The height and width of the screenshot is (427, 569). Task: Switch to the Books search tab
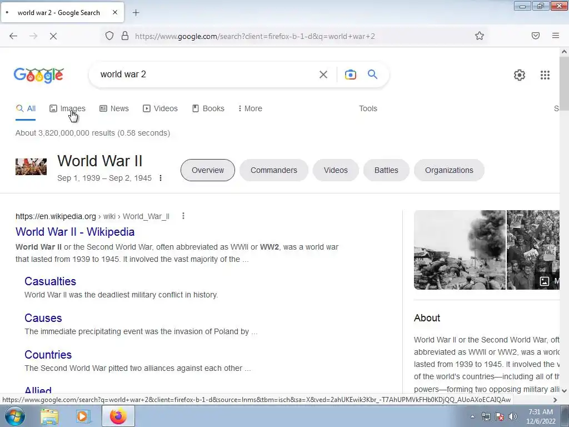[208, 108]
